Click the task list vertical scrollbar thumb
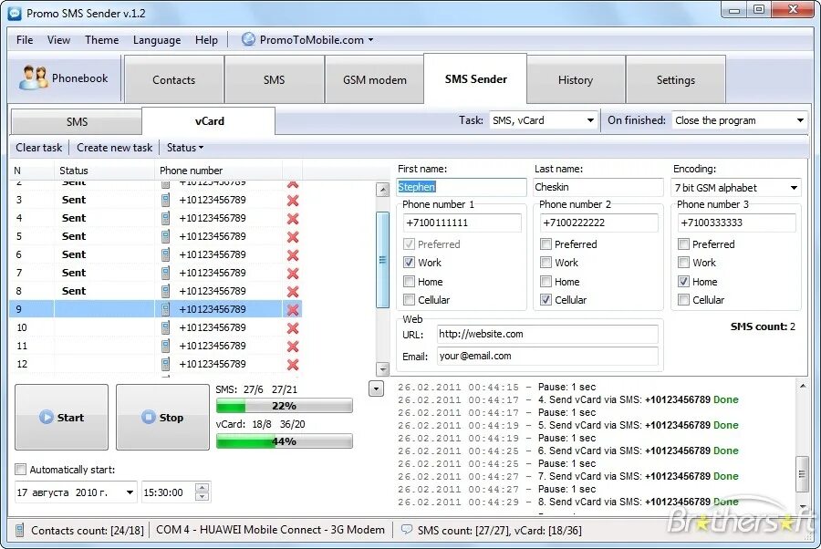The height and width of the screenshot is (549, 821). (x=383, y=260)
